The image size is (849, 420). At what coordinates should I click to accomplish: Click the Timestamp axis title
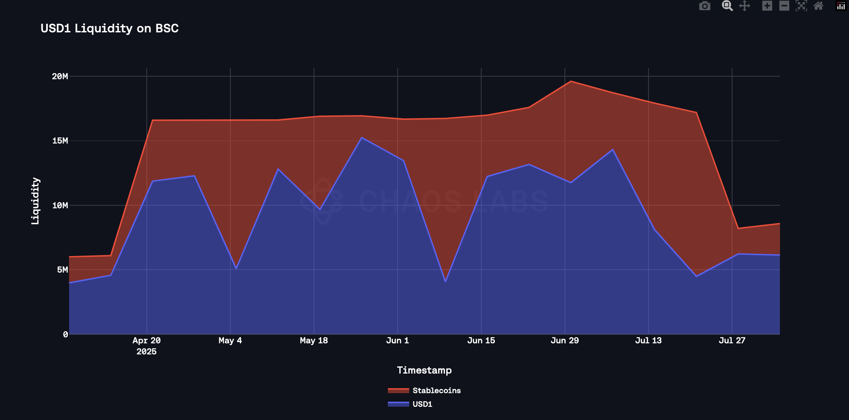point(424,370)
